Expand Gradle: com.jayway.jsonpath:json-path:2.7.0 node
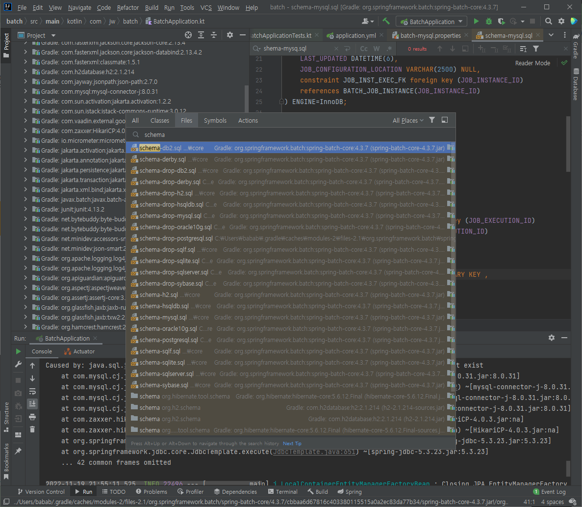582x507 pixels. (x=25, y=81)
